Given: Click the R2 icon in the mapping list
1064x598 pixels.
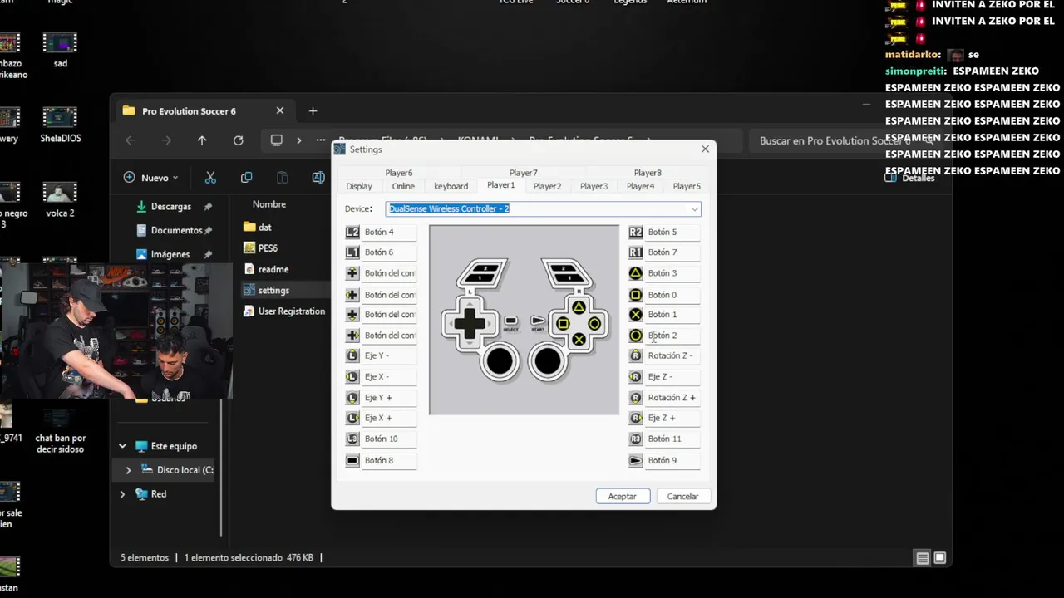Looking at the screenshot, I should [x=636, y=233].
